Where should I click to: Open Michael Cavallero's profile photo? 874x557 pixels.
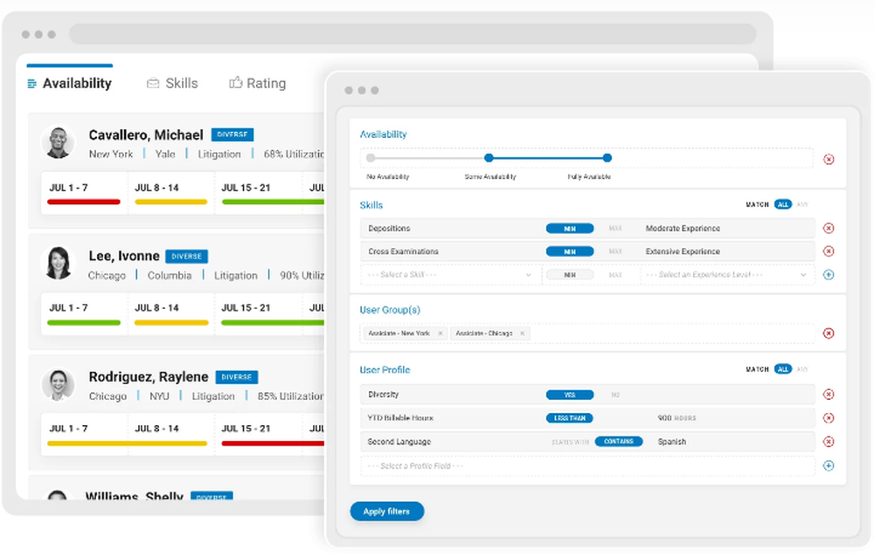tap(58, 142)
